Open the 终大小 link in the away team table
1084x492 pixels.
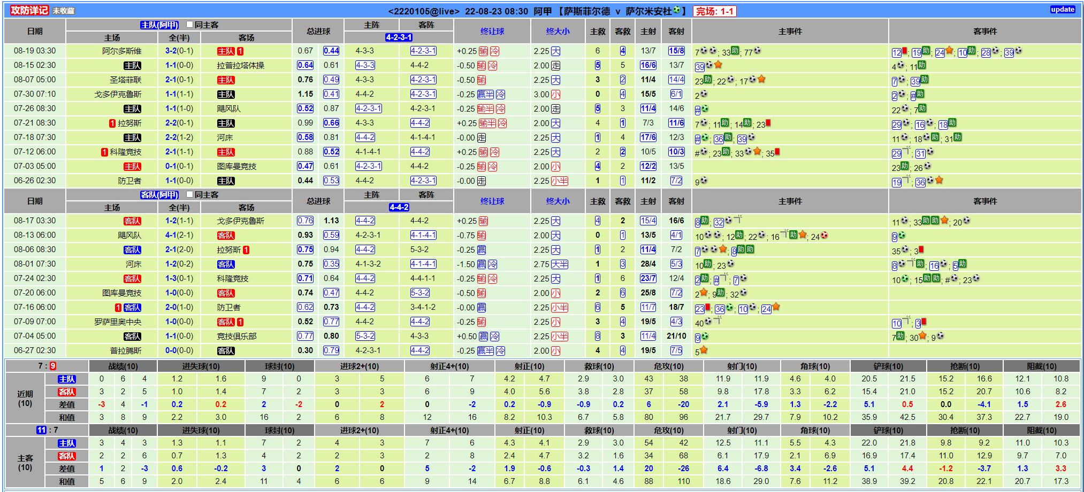click(x=558, y=201)
